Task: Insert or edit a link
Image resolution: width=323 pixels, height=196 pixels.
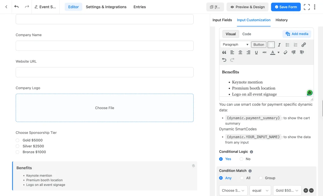Action: point(303,45)
